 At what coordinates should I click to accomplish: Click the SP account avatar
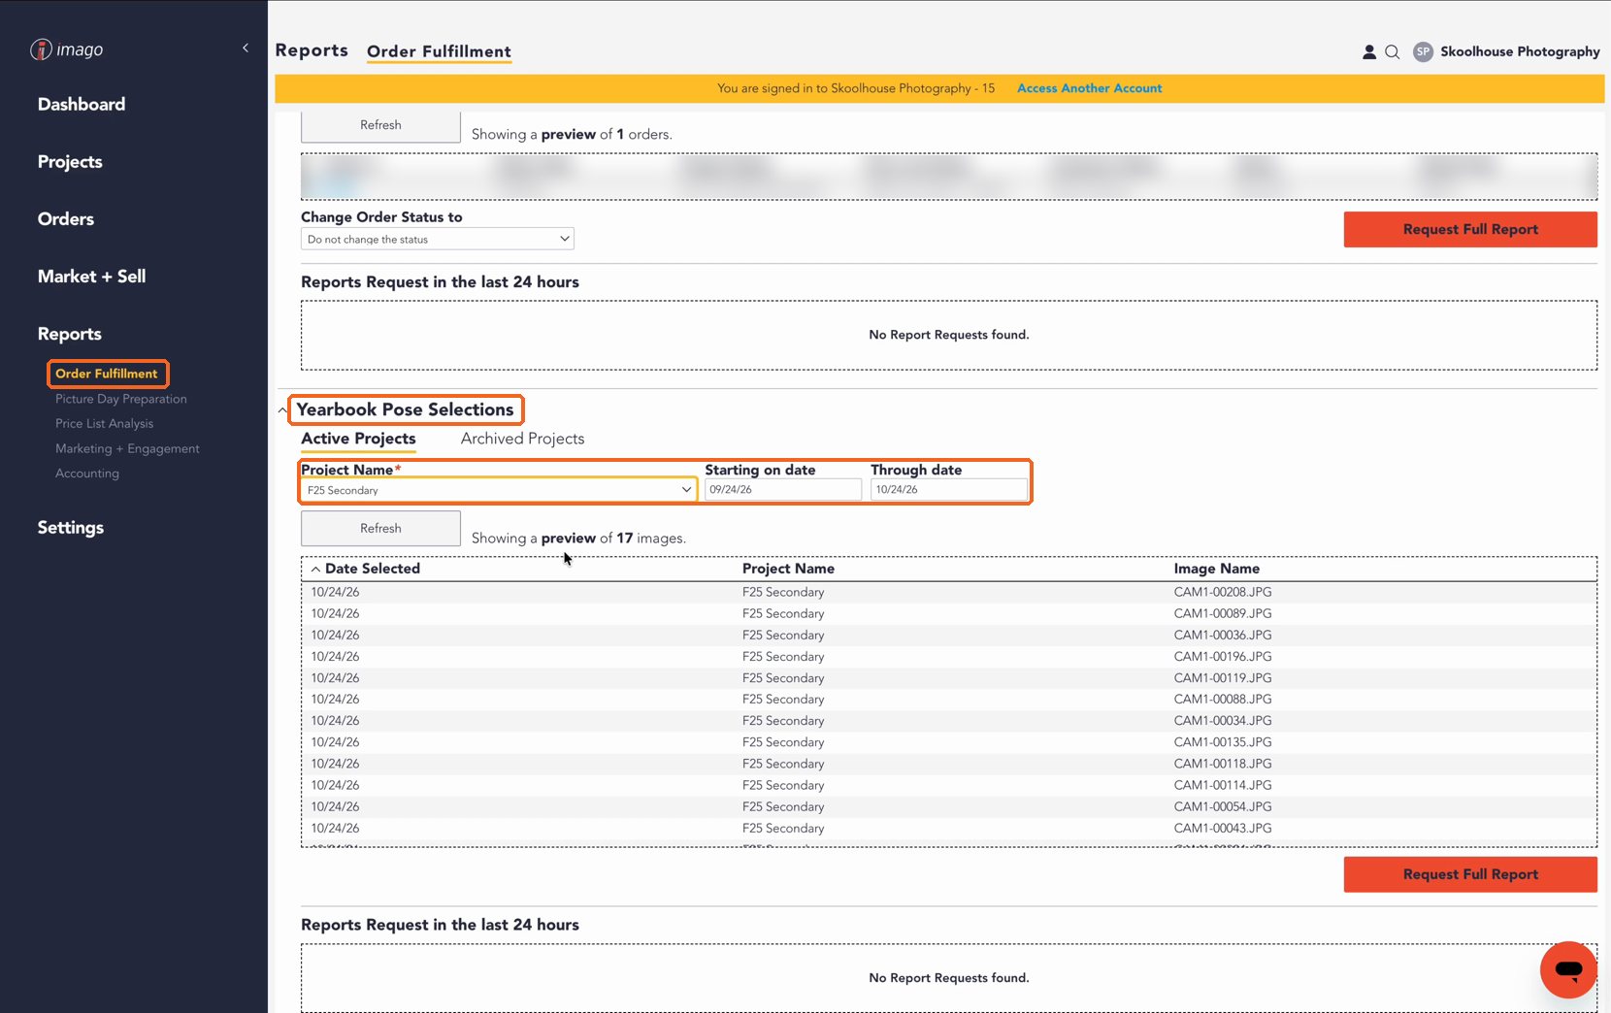click(x=1423, y=52)
